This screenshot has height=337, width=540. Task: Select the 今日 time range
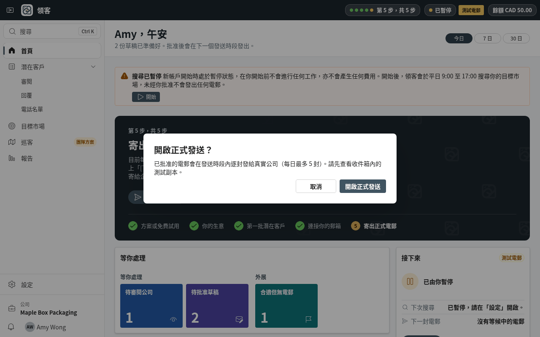click(459, 38)
